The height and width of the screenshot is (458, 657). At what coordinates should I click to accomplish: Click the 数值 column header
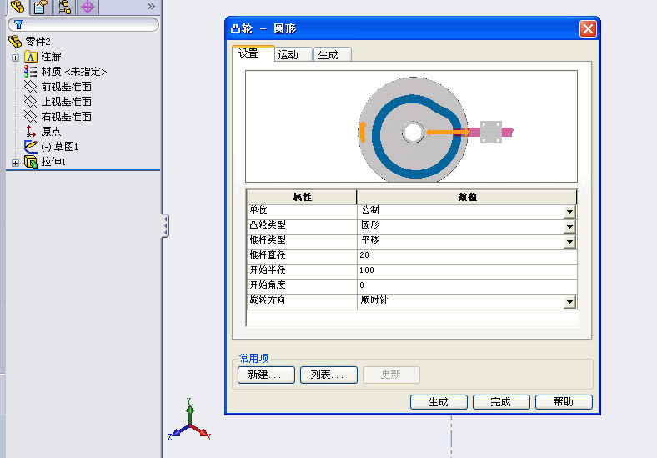pyautogui.click(x=467, y=197)
